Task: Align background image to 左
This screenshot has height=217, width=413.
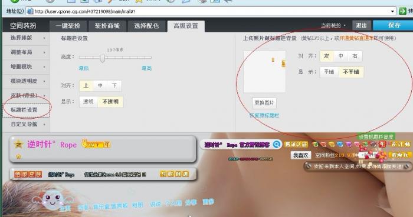Action: click(327, 56)
